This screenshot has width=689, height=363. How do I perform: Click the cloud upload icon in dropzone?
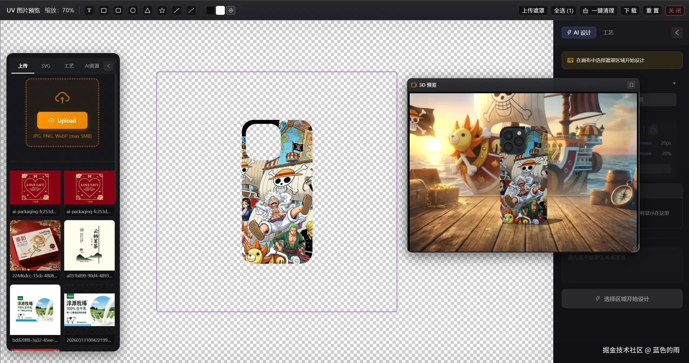(x=62, y=98)
